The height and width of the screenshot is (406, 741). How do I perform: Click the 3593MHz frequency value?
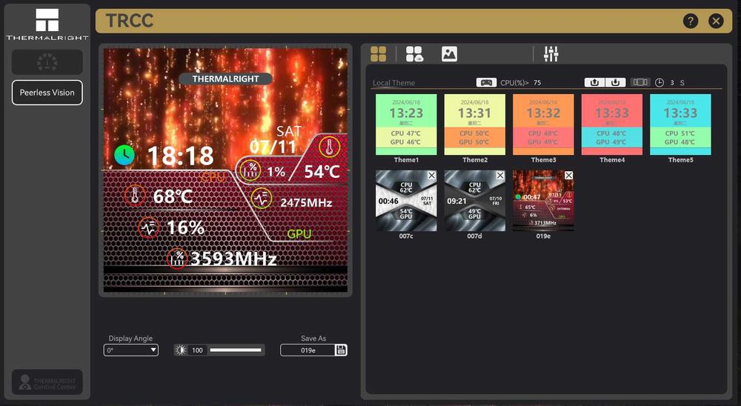click(233, 259)
